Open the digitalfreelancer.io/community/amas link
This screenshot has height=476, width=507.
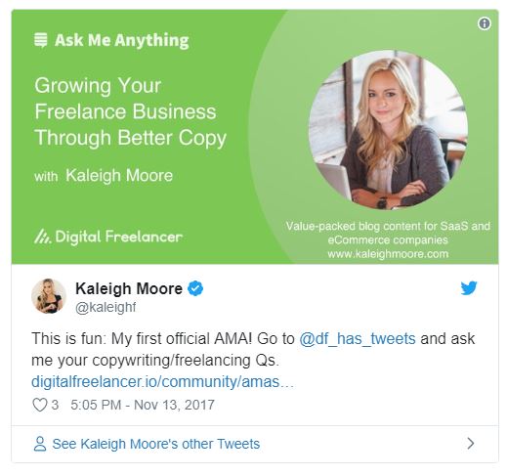point(162,381)
